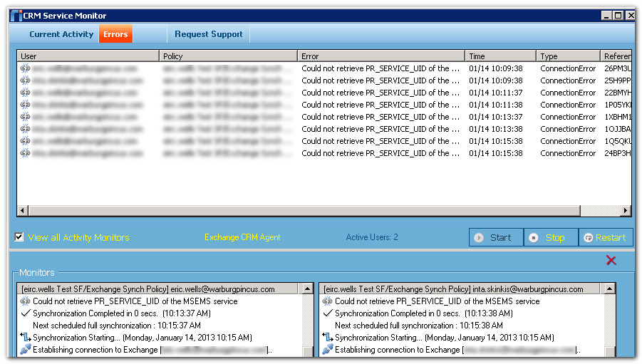Viewport: 642px width, 364px height.
Task: Sort by the Error column header
Action: (381, 56)
